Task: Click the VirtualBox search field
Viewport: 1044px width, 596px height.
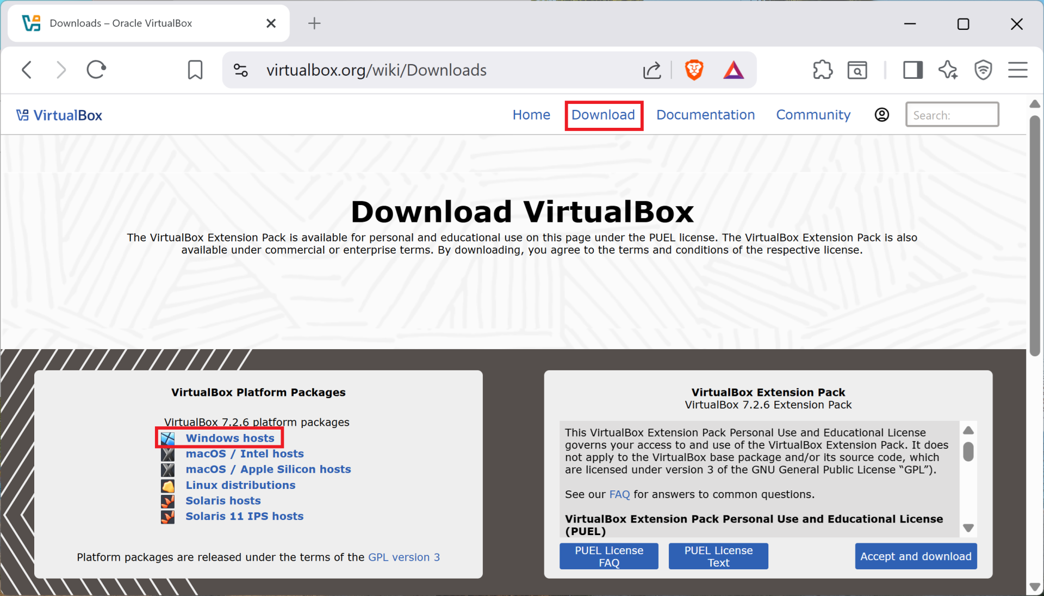Action: pos(952,114)
